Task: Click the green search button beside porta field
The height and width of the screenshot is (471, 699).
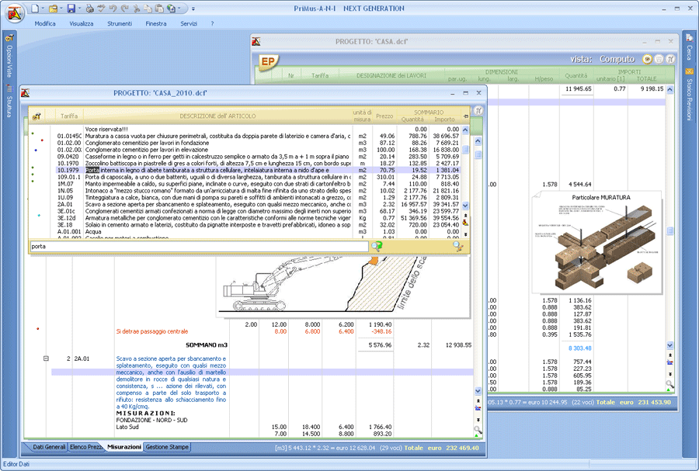Action: click(x=377, y=246)
